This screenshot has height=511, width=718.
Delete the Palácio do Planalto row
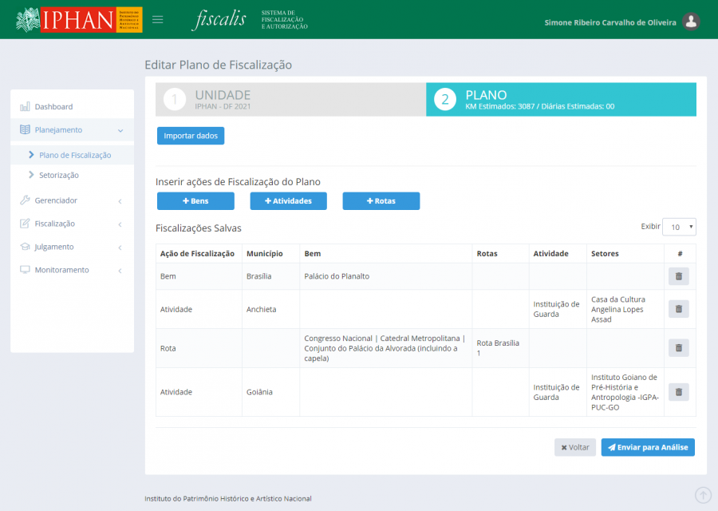click(678, 276)
